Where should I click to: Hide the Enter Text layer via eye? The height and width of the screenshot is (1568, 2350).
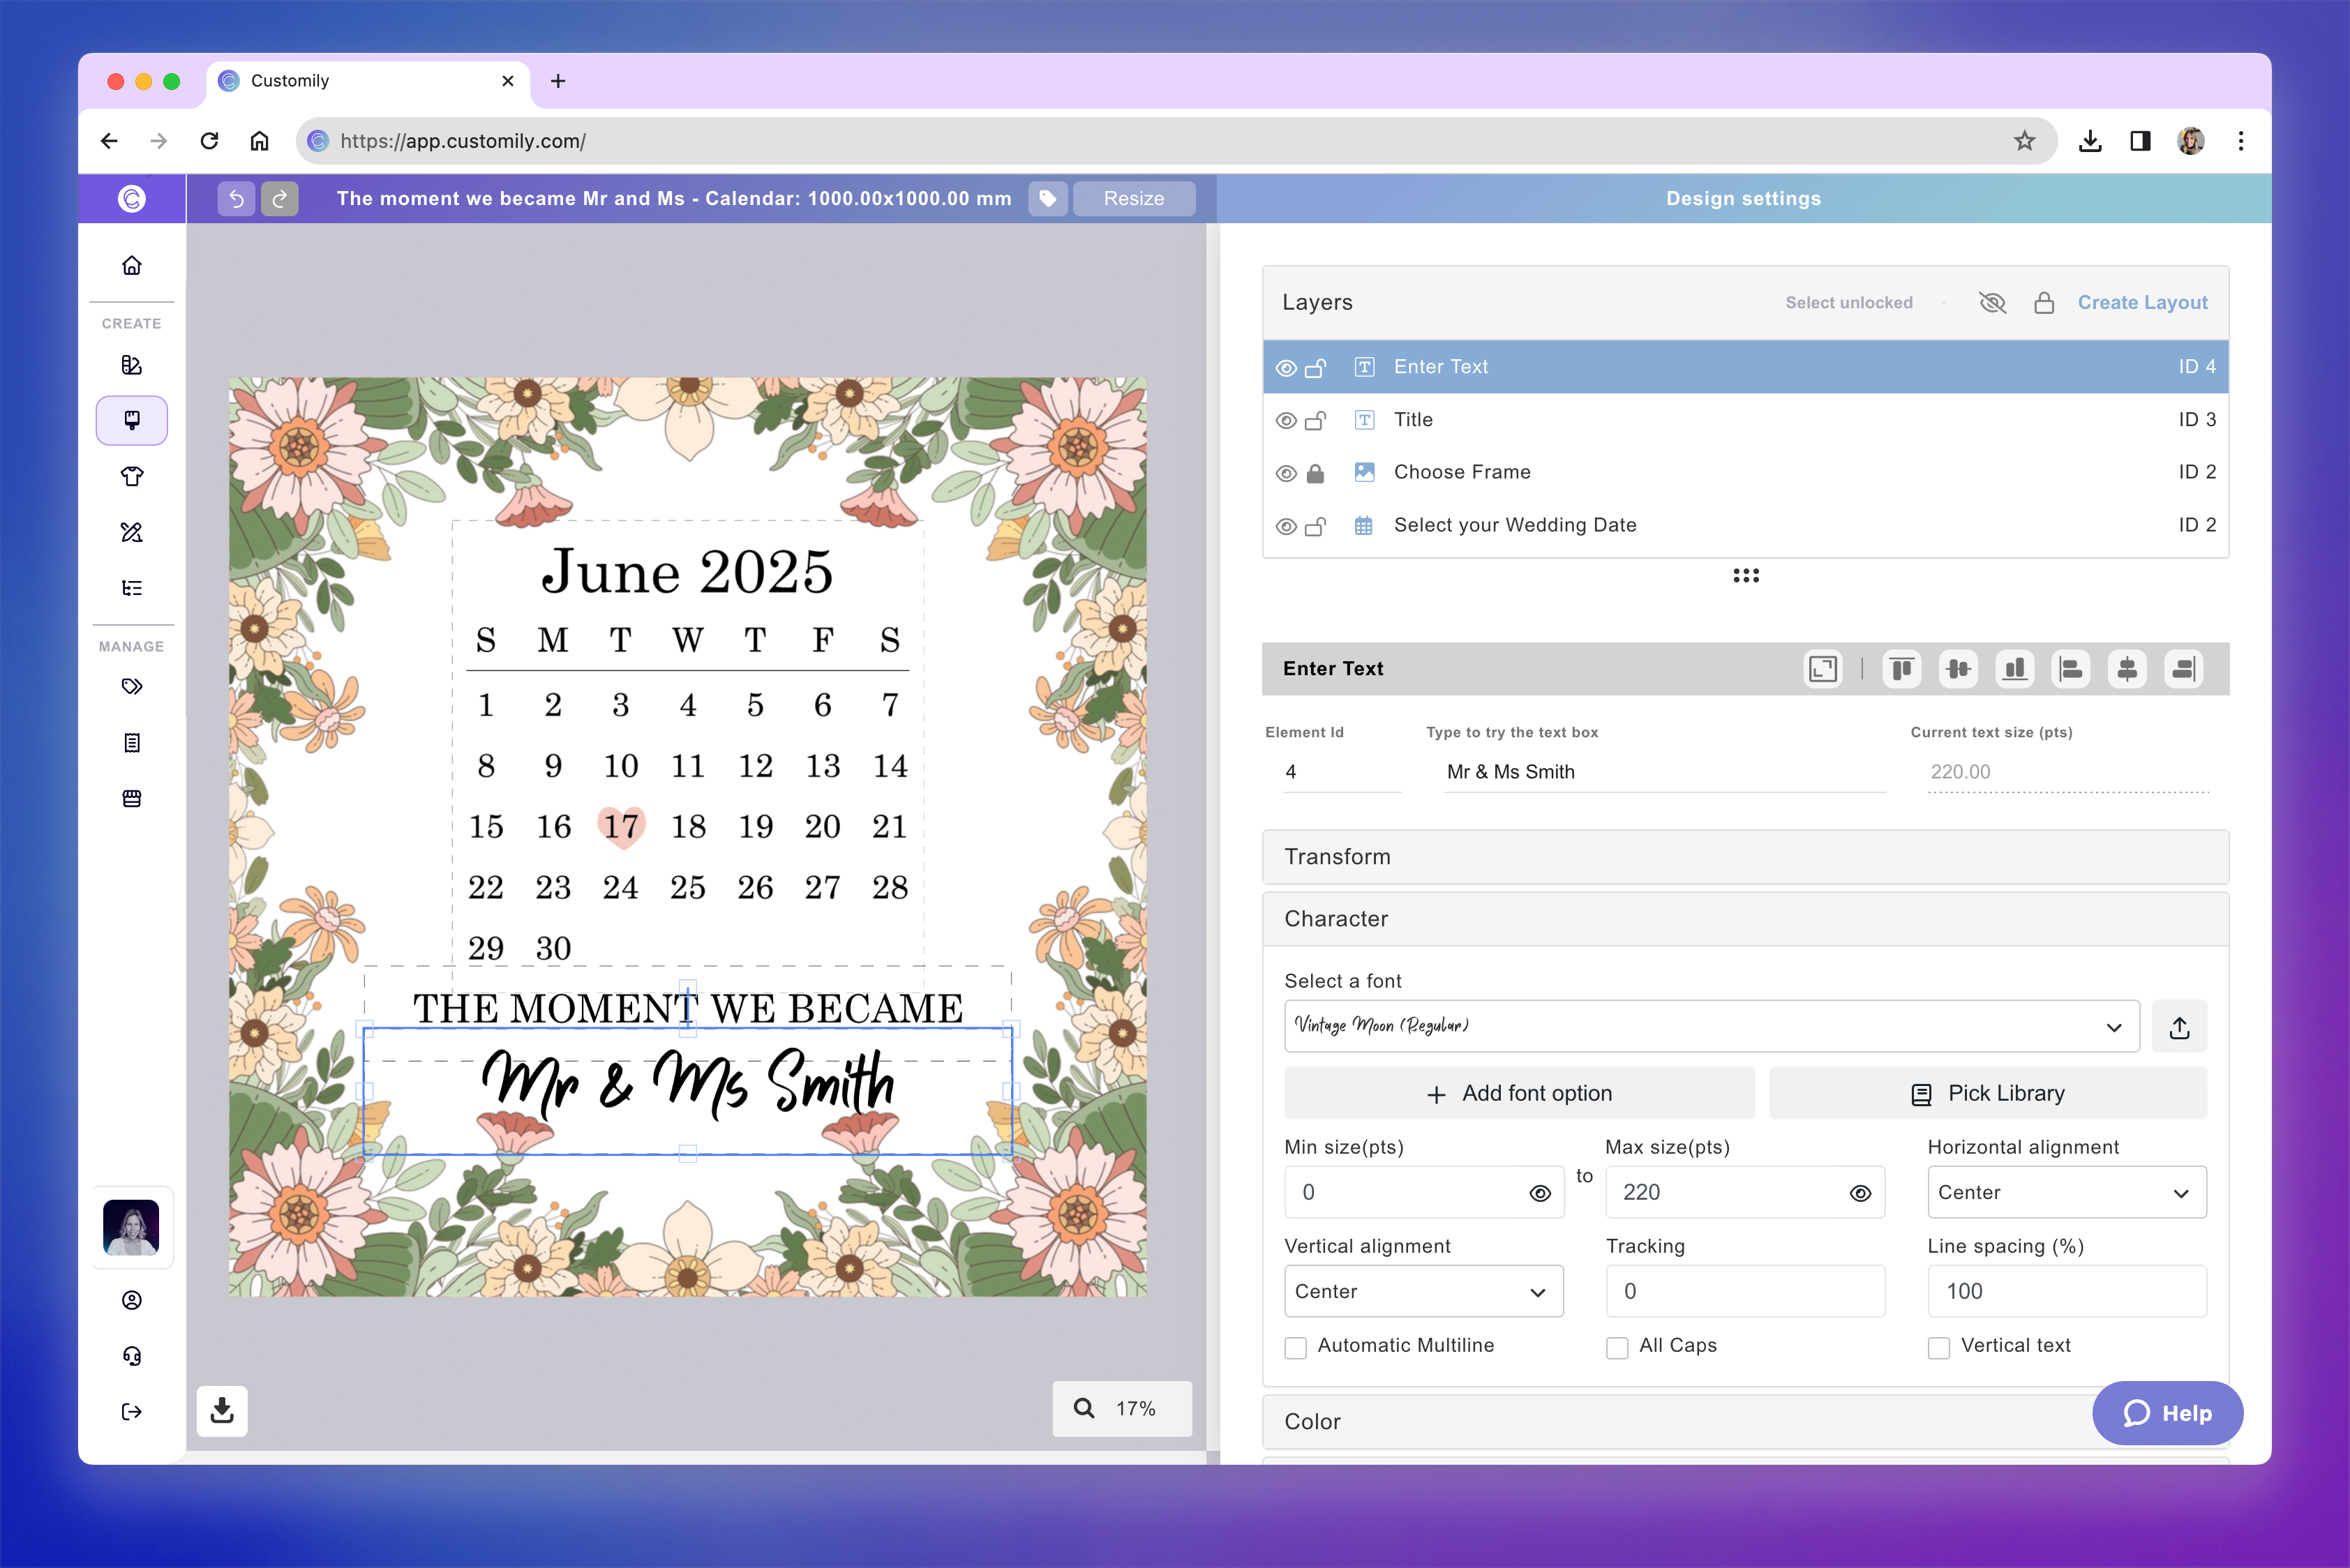[1285, 368]
